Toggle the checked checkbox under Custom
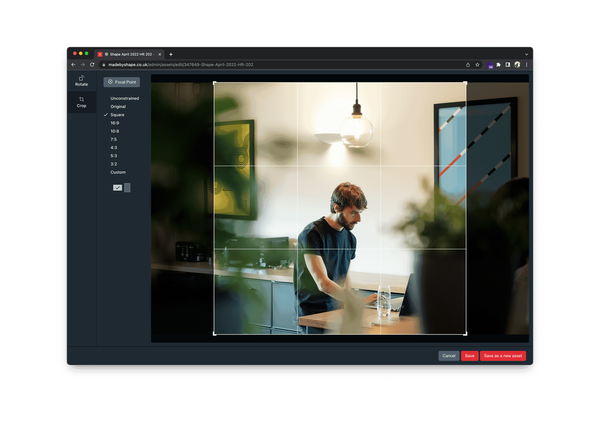600x422 pixels. pos(118,187)
